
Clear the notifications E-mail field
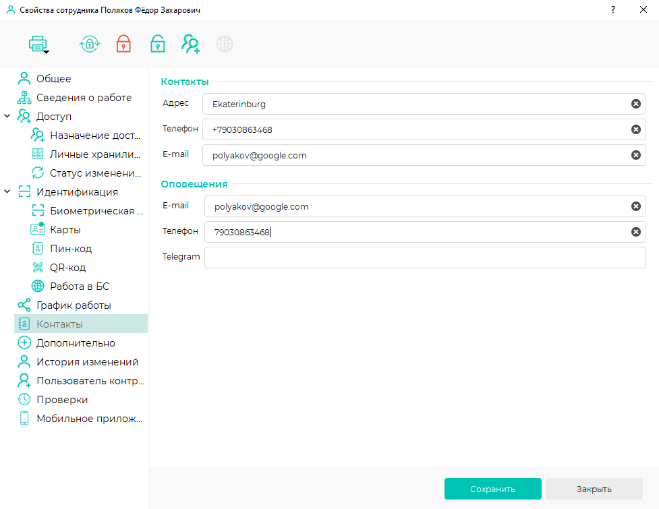[636, 206]
